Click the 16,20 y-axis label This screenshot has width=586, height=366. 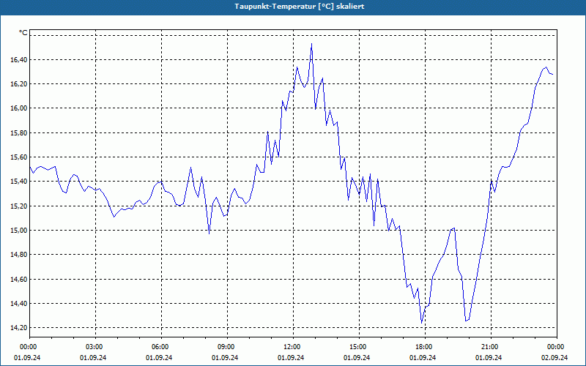(x=18, y=84)
